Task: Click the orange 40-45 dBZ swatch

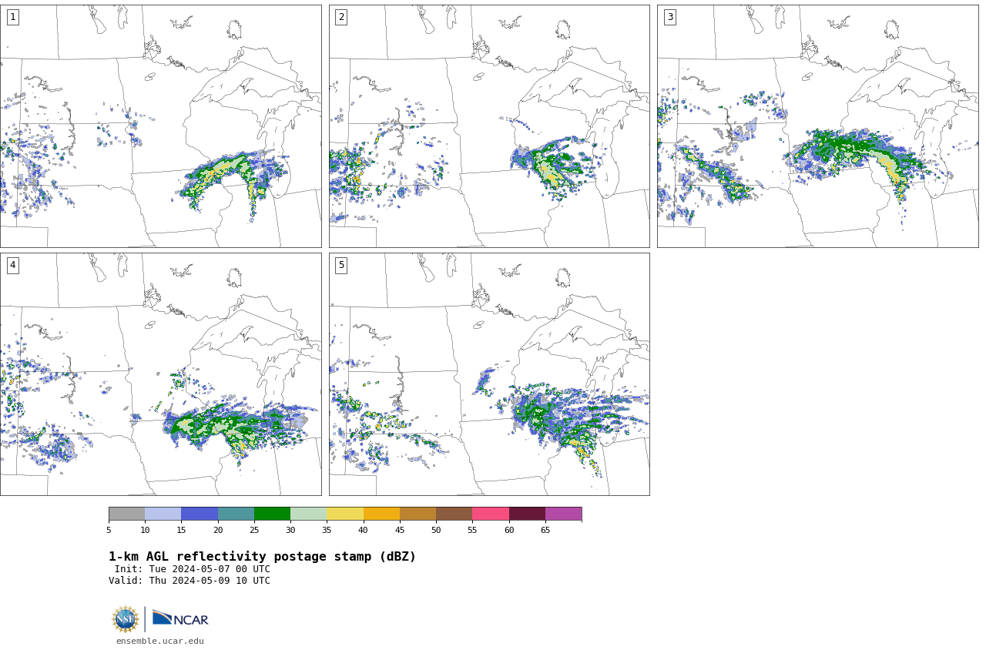Action: pyautogui.click(x=381, y=514)
